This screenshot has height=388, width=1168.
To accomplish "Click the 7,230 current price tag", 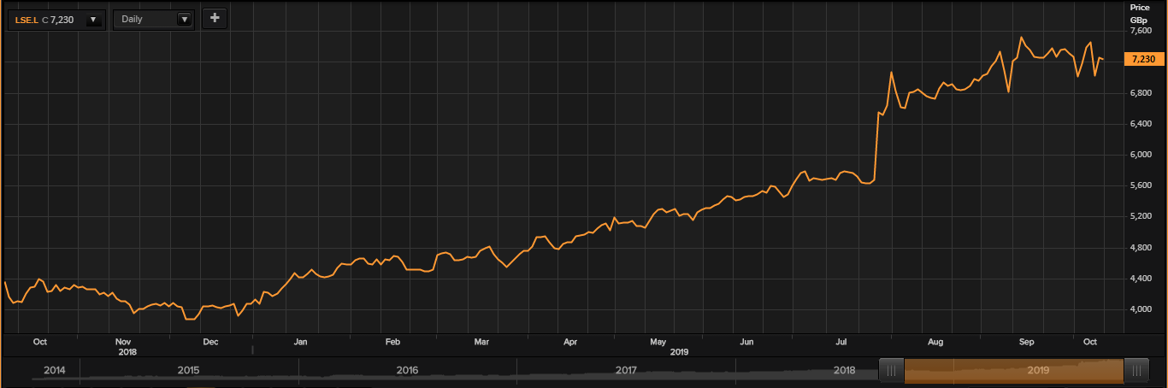I will point(1144,59).
